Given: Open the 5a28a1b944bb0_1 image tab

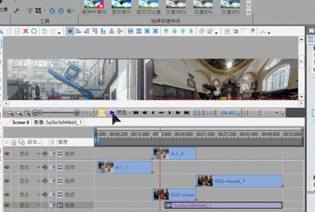Looking at the screenshot, I should 58,122.
